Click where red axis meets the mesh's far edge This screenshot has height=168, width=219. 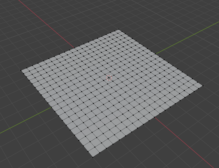[74, 48]
